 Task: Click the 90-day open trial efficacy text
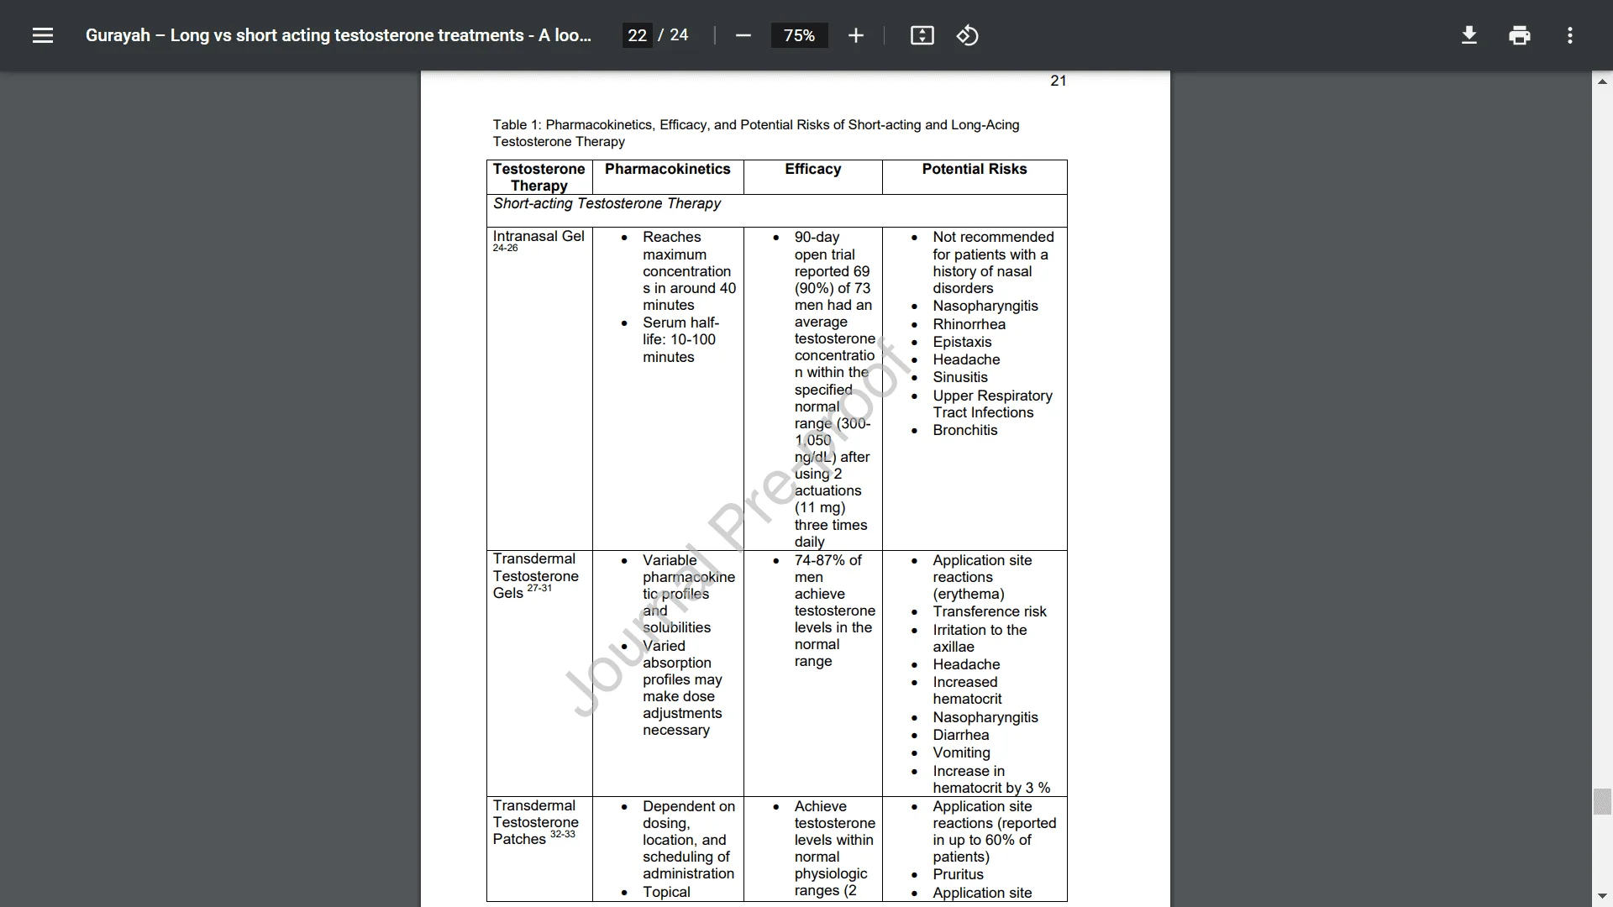pos(834,390)
